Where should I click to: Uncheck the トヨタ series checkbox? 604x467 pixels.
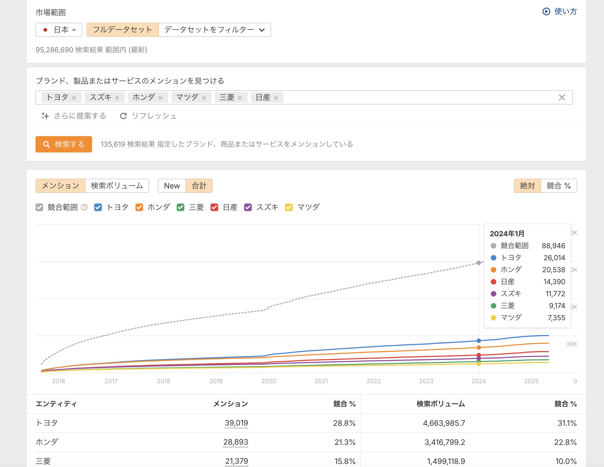98,208
